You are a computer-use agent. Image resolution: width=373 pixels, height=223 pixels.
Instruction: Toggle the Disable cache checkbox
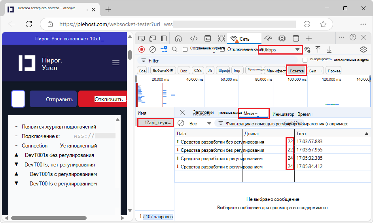click(x=222, y=49)
